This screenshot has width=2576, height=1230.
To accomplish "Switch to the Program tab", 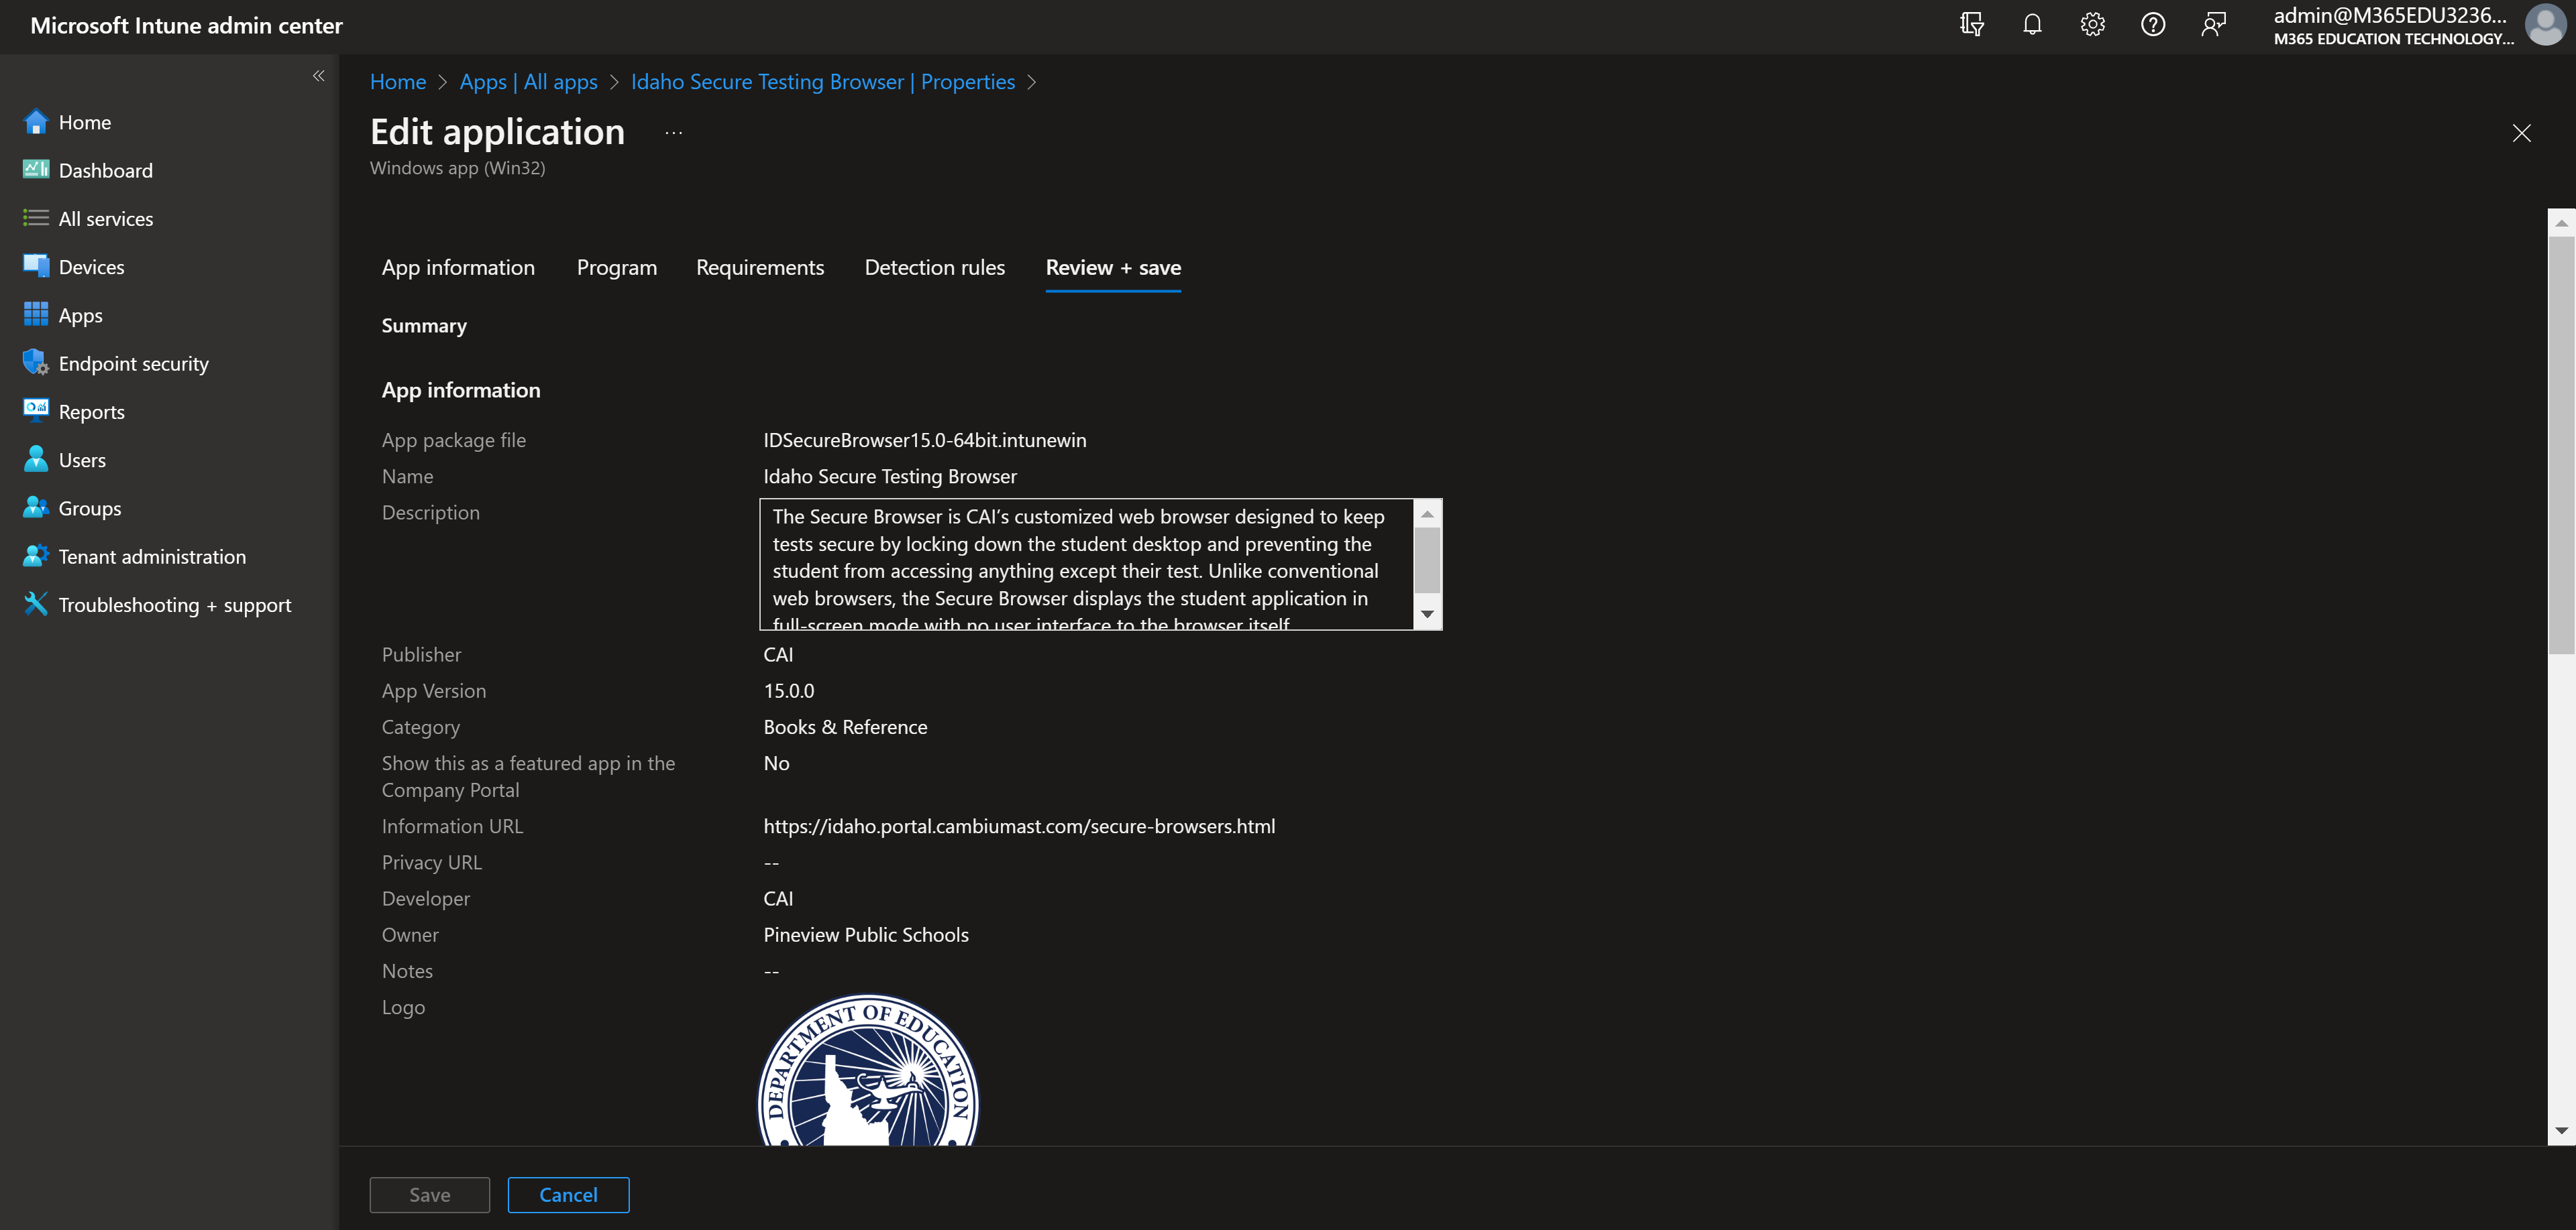I will pos(617,267).
